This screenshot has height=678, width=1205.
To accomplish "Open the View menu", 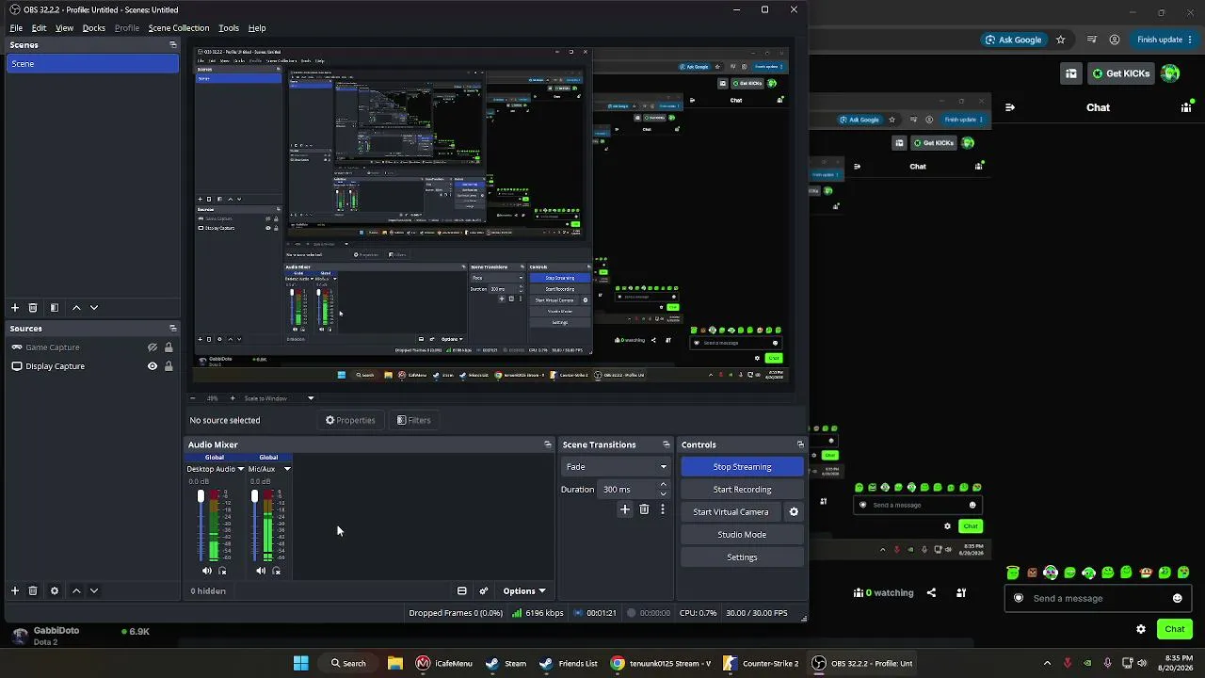I will (64, 28).
